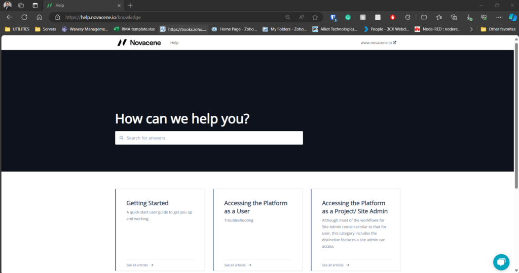Toggle split screen view
Image resolution: width=519 pixels, height=273 pixels.
[x=424, y=17]
